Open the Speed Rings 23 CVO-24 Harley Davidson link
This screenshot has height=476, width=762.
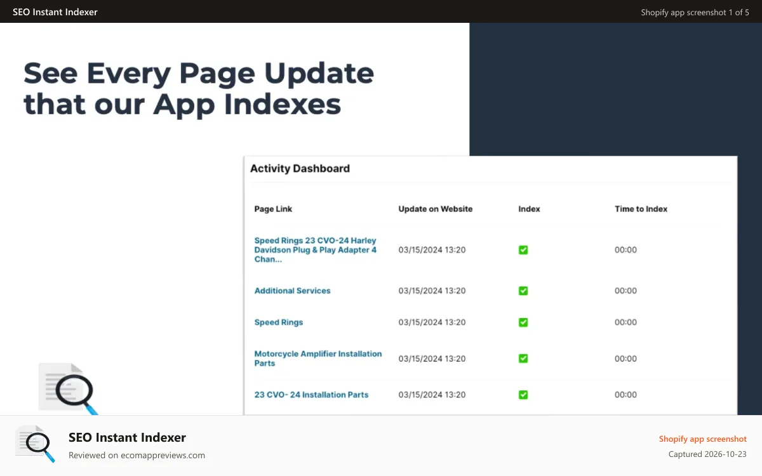tap(316, 250)
